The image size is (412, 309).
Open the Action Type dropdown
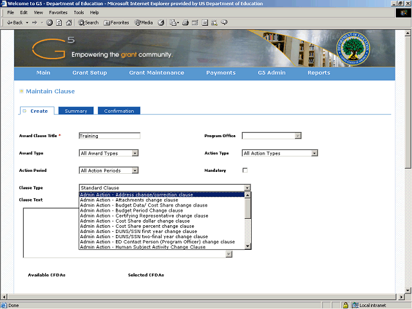coord(280,153)
